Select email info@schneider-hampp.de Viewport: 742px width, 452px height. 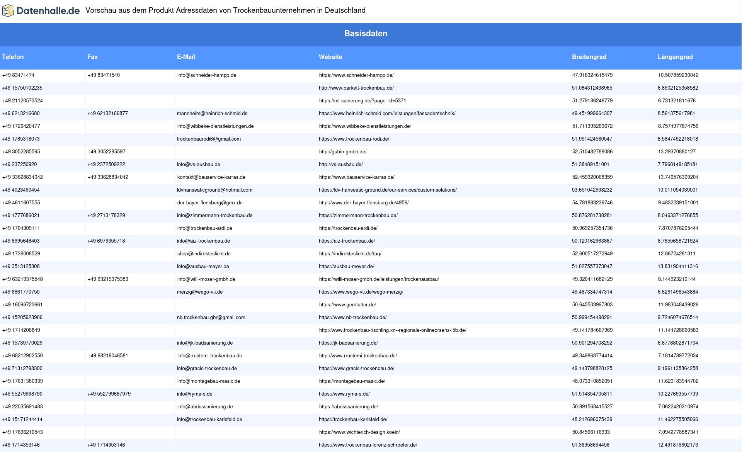207,75
